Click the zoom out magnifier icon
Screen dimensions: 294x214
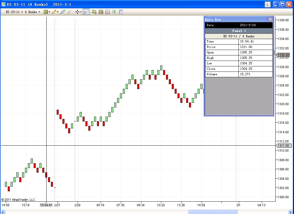coord(69,12)
